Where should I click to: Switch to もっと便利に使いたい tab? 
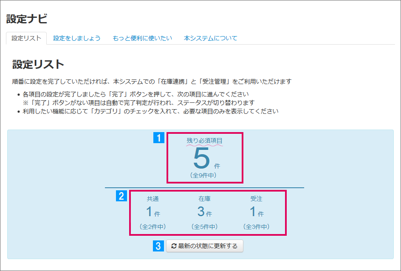point(142,38)
